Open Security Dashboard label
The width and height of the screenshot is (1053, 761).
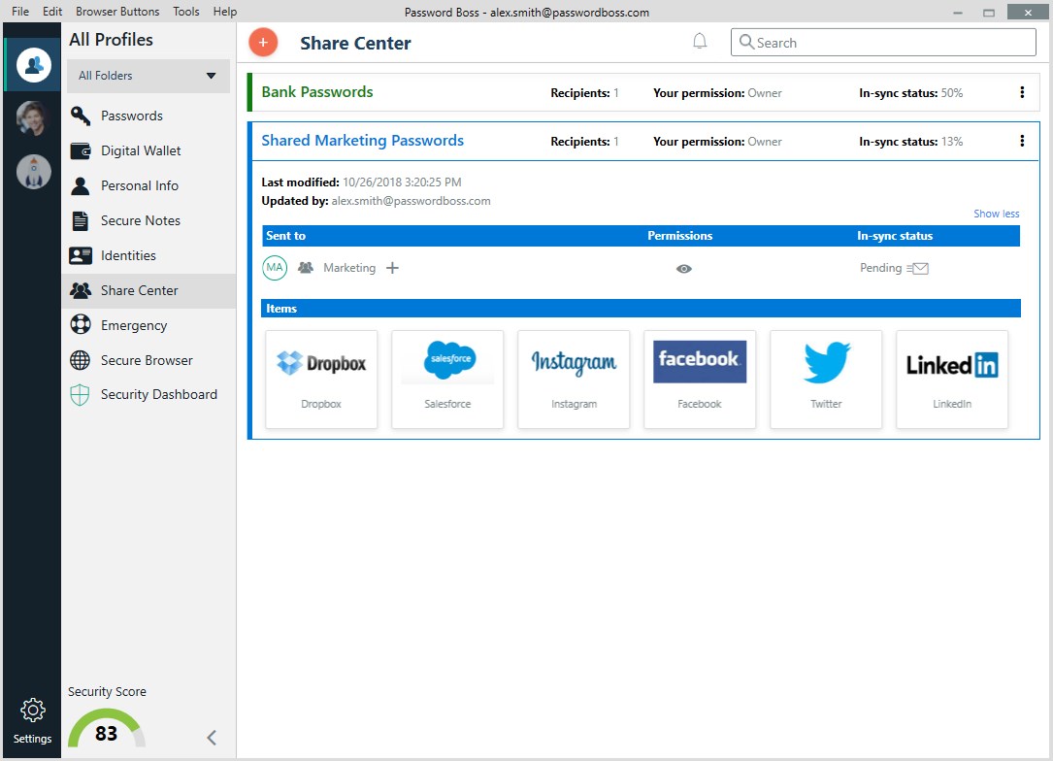coord(159,394)
